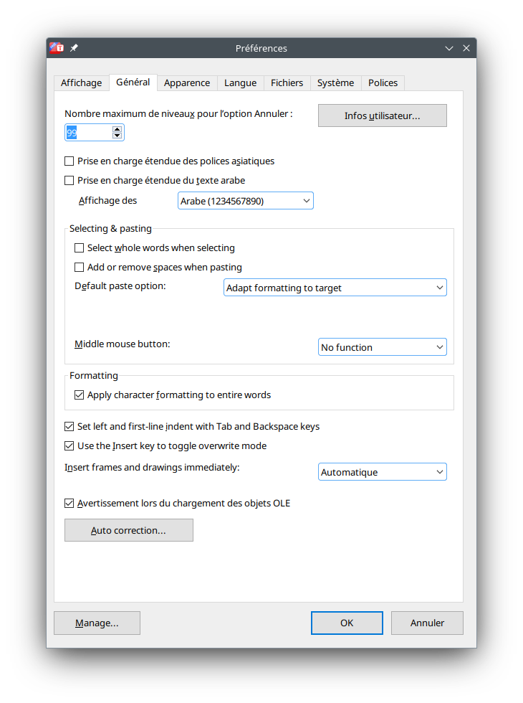Go to the Polices tab
The width and height of the screenshot is (523, 703).
[x=383, y=83]
